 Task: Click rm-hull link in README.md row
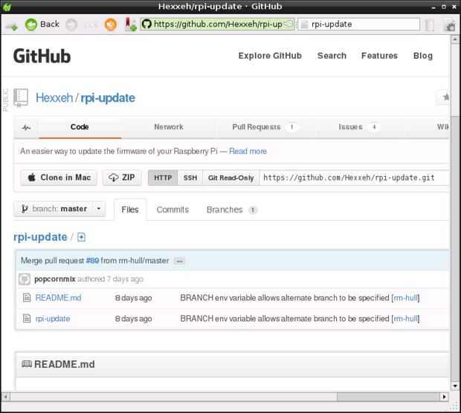tap(405, 298)
